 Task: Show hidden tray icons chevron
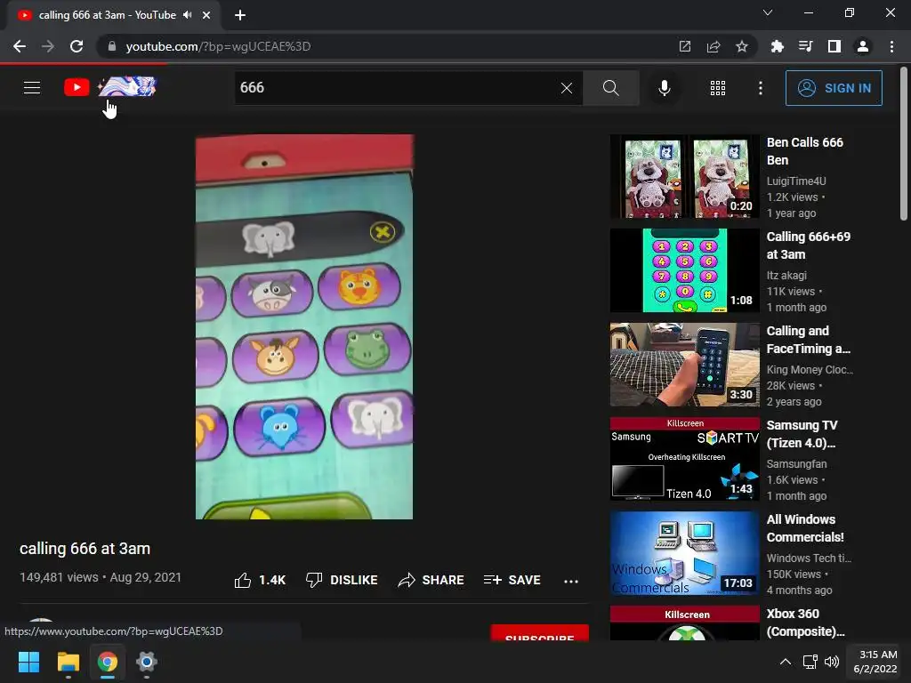pyautogui.click(x=785, y=662)
